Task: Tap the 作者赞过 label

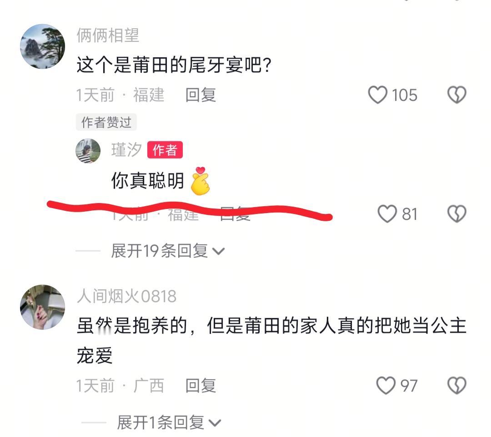Action: click(x=106, y=122)
